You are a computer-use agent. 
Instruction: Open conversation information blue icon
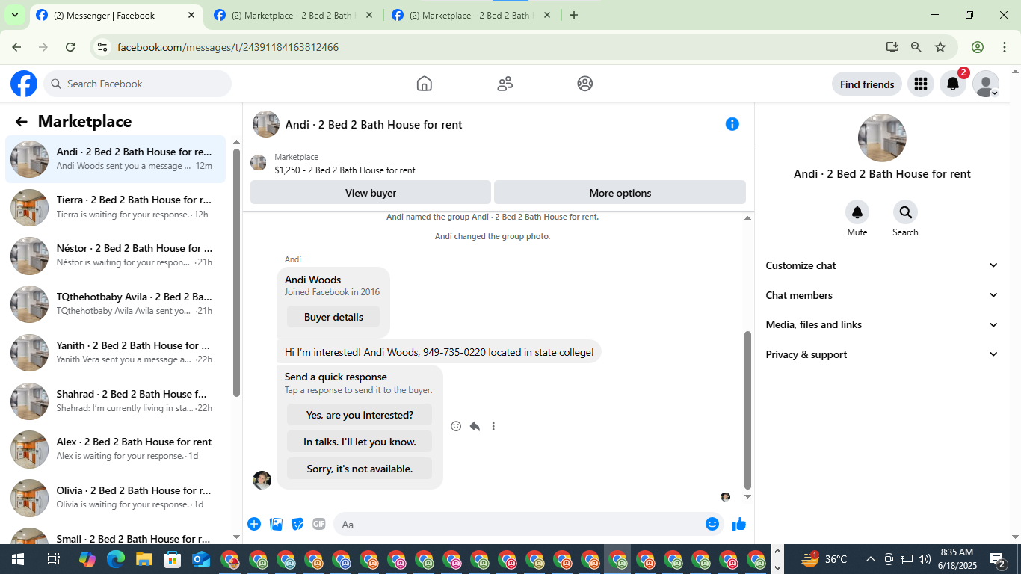click(732, 124)
